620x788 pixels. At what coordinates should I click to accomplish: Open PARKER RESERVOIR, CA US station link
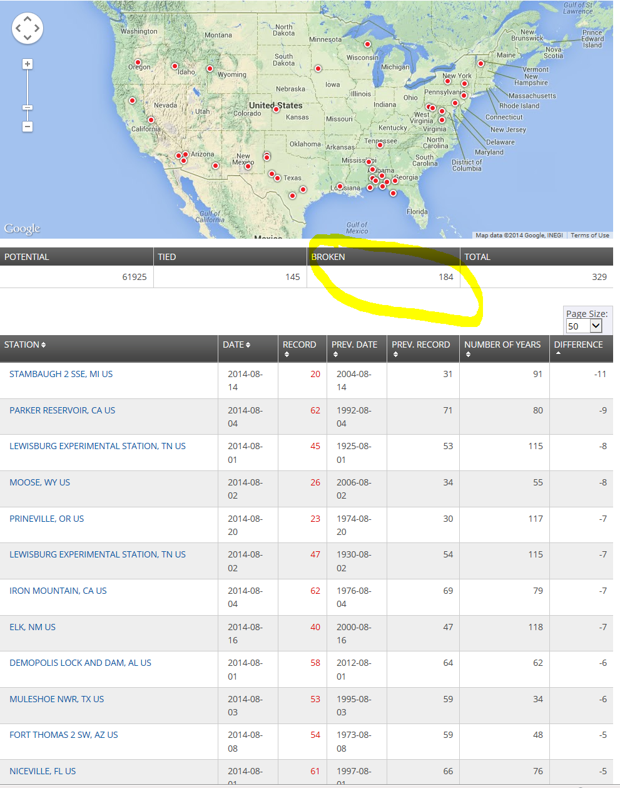(63, 410)
